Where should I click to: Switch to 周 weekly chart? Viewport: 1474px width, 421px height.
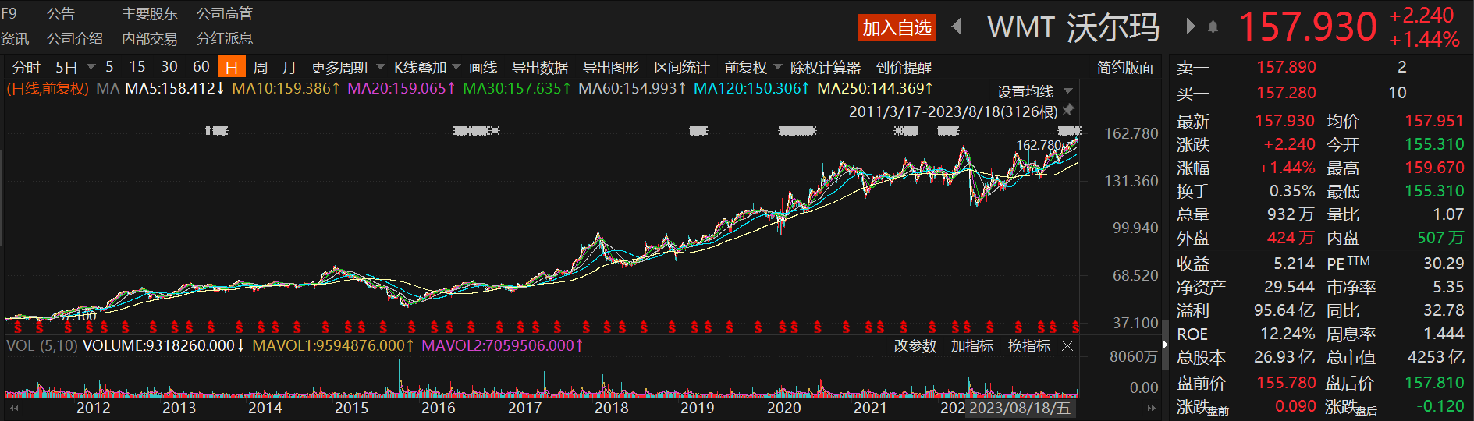[261, 67]
